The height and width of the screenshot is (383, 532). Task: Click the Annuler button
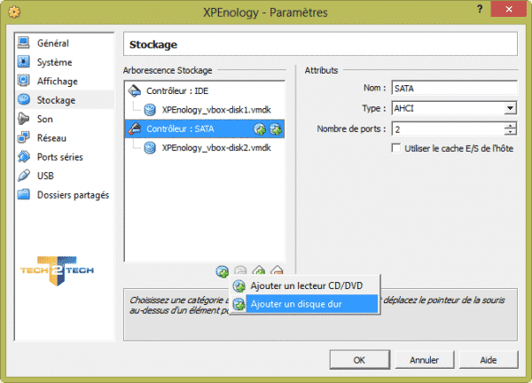click(425, 360)
